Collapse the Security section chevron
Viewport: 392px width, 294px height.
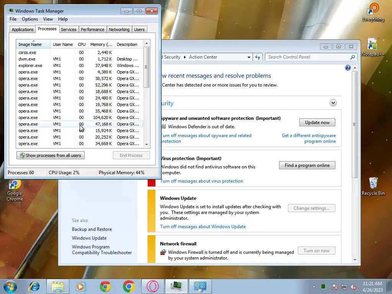click(x=333, y=103)
